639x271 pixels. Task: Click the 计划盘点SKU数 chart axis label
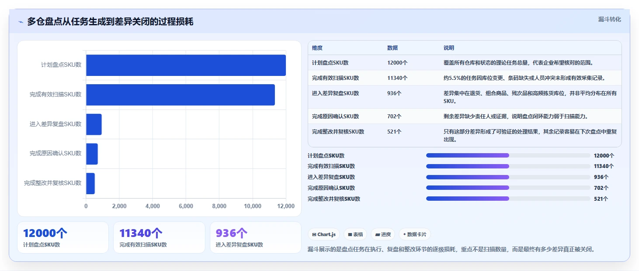click(61, 65)
